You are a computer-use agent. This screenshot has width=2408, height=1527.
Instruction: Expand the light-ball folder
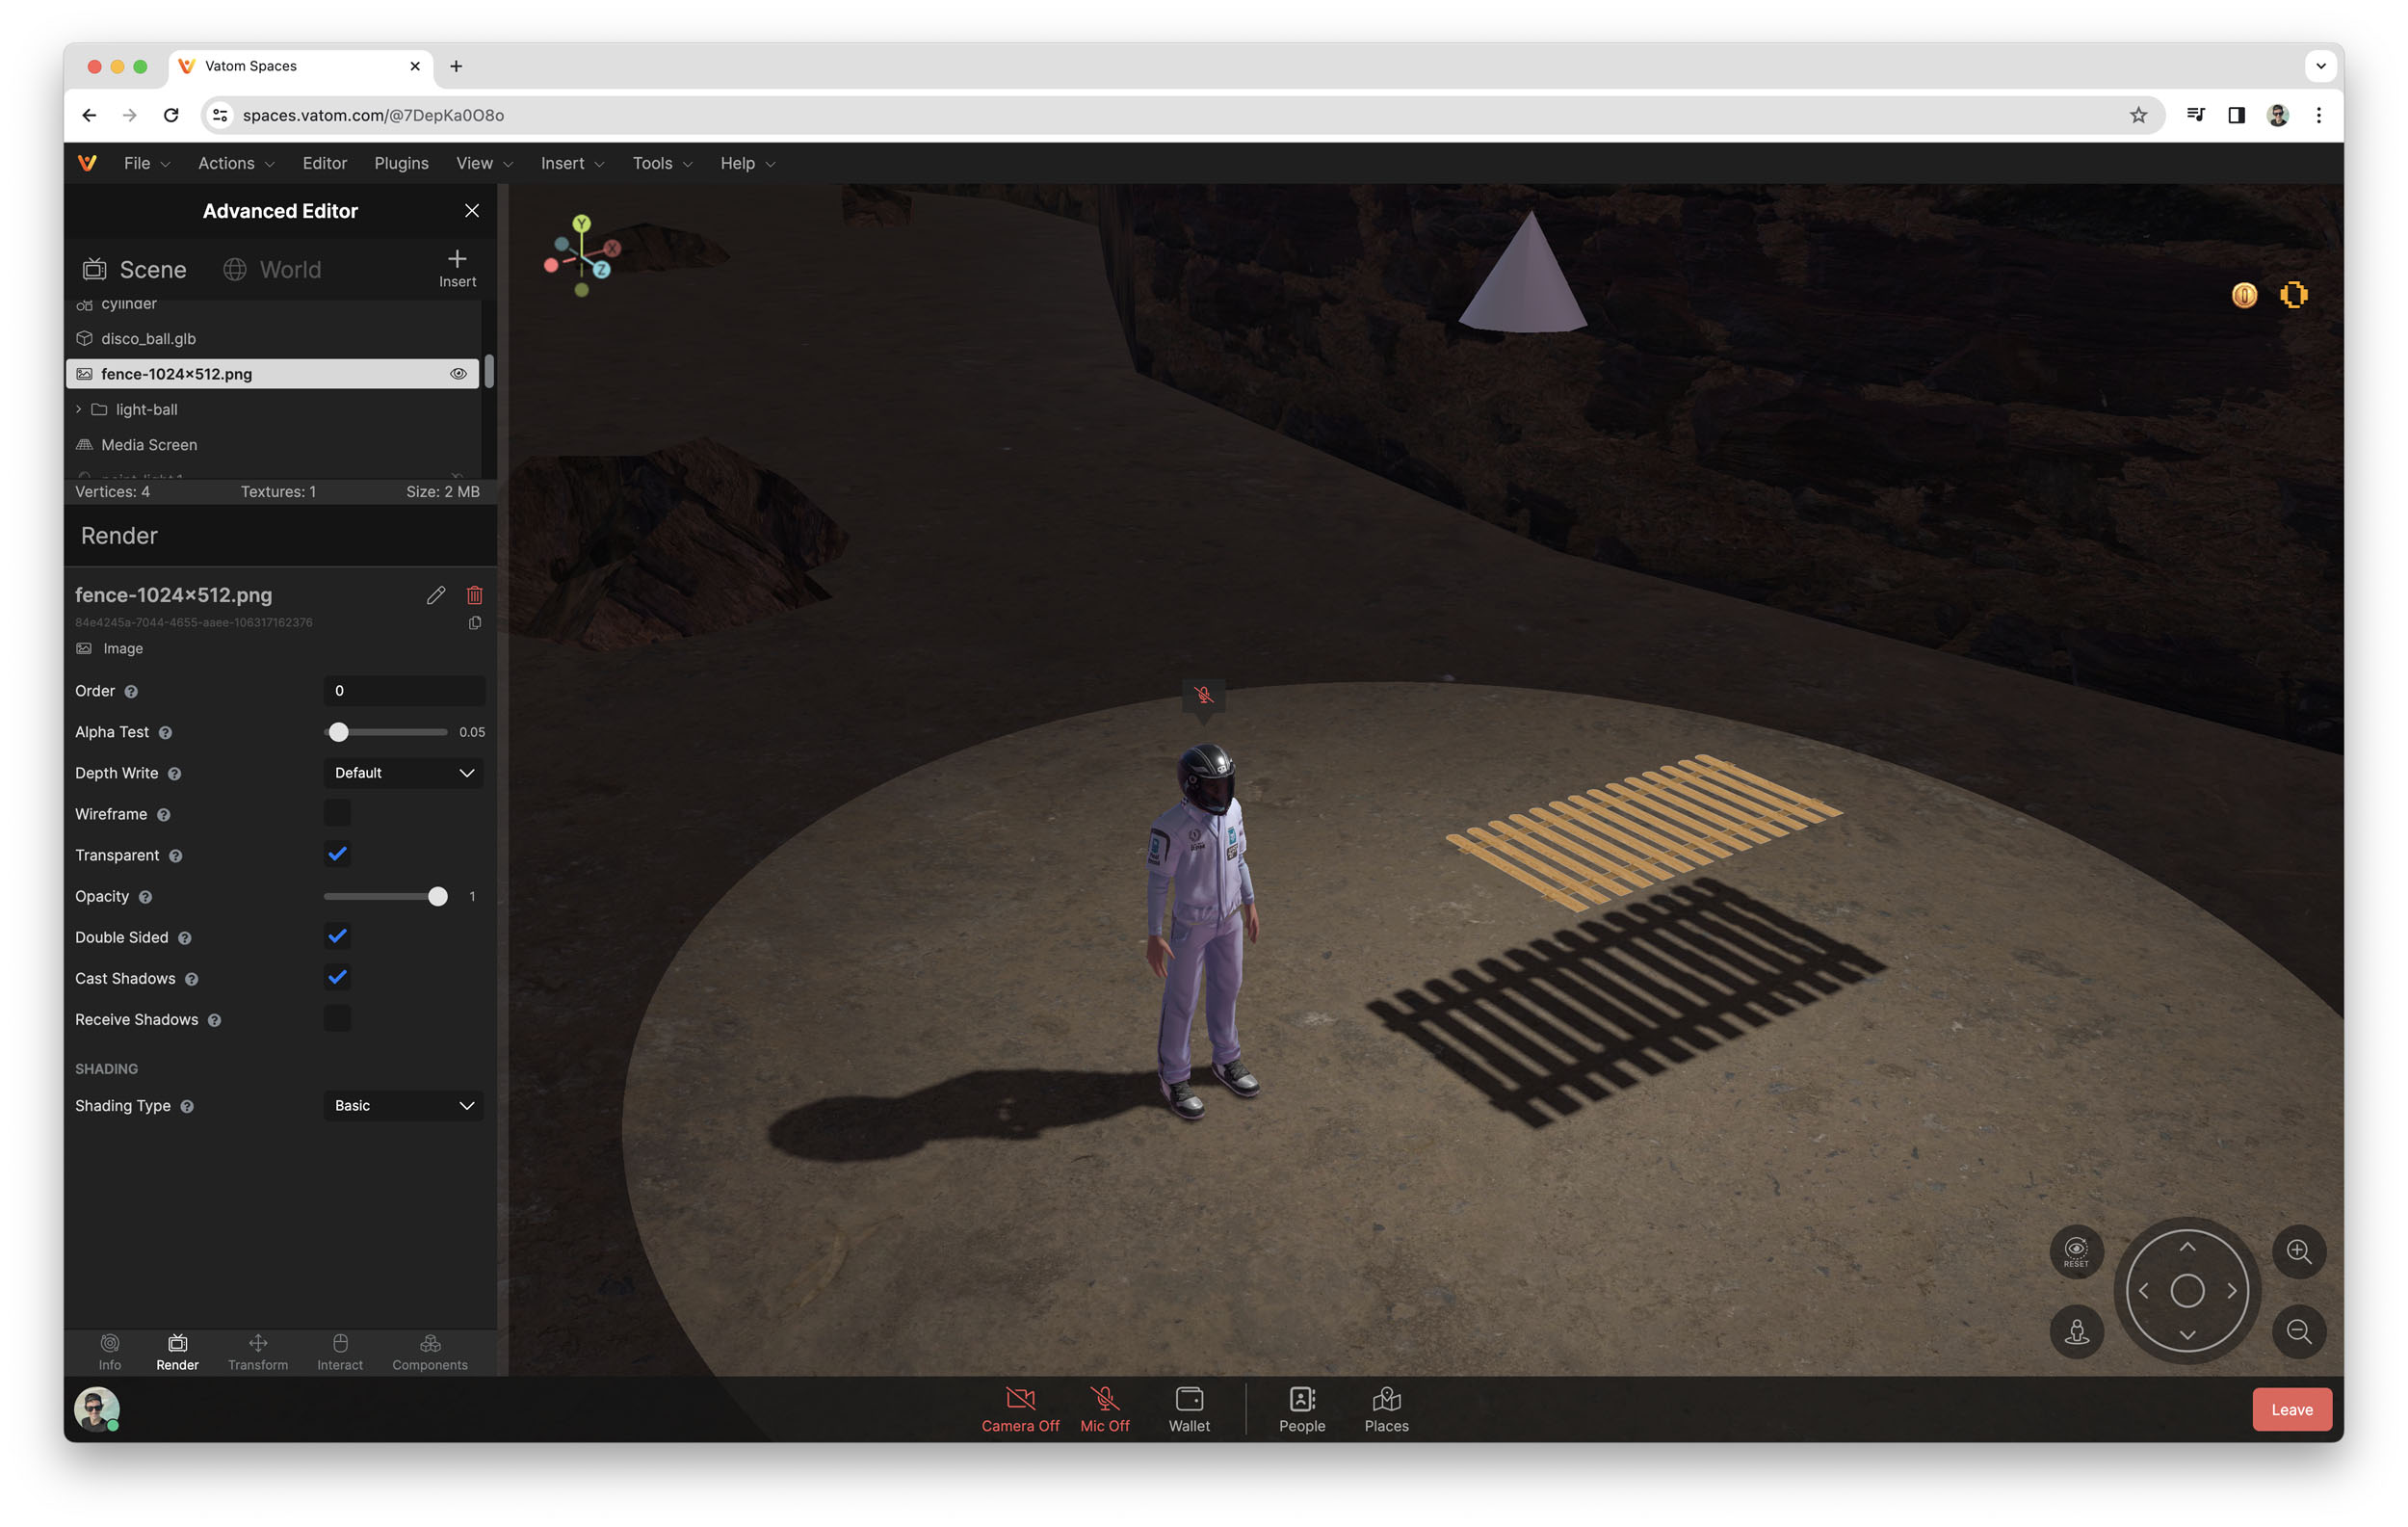pos(79,410)
